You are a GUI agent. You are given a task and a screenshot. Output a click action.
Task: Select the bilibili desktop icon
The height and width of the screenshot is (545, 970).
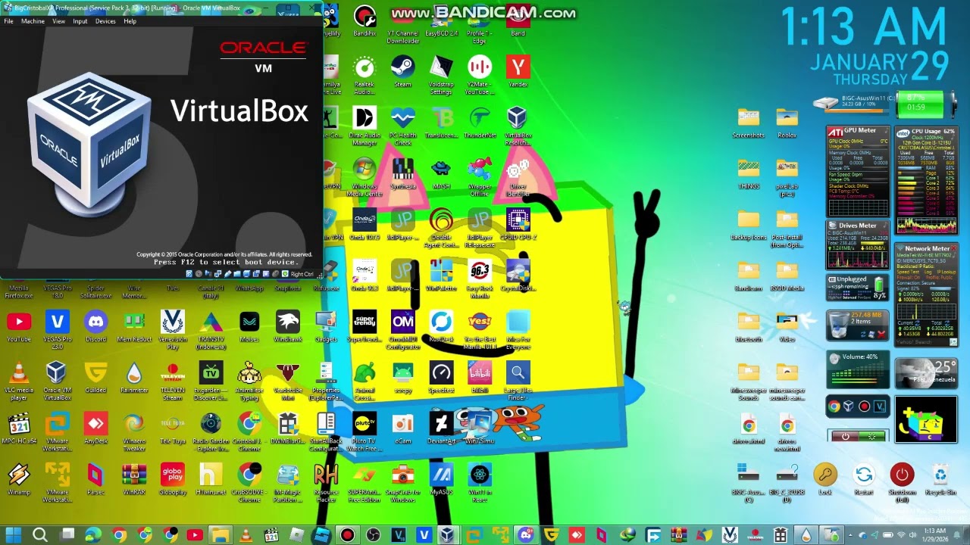coord(480,377)
